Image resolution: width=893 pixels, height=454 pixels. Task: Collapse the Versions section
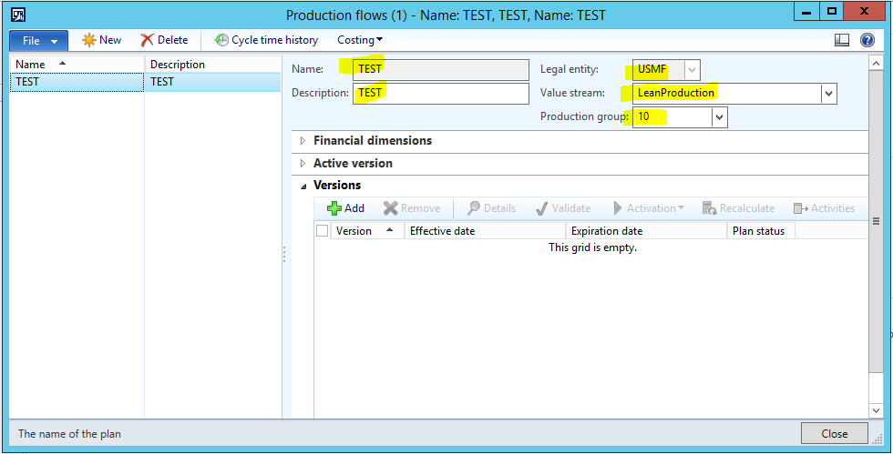pyautogui.click(x=303, y=186)
